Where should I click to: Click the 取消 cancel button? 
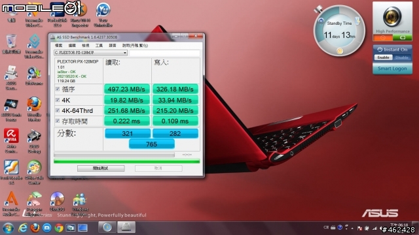point(158,168)
